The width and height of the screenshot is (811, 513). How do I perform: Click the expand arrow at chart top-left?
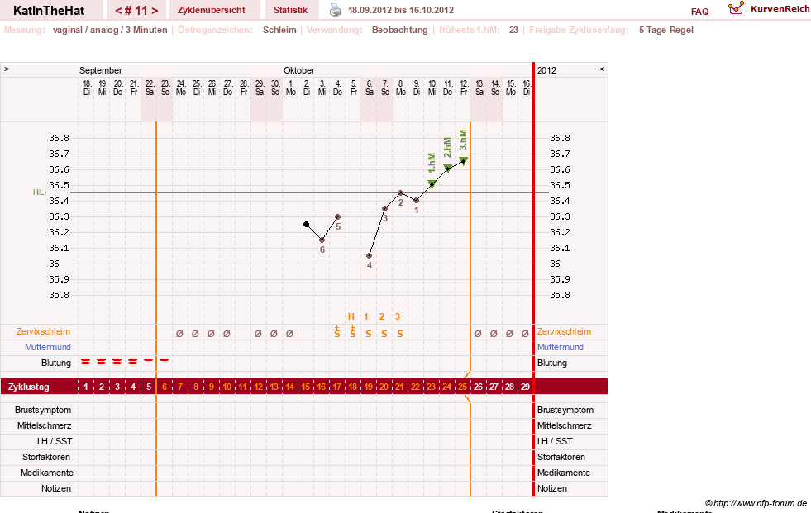pos(7,69)
